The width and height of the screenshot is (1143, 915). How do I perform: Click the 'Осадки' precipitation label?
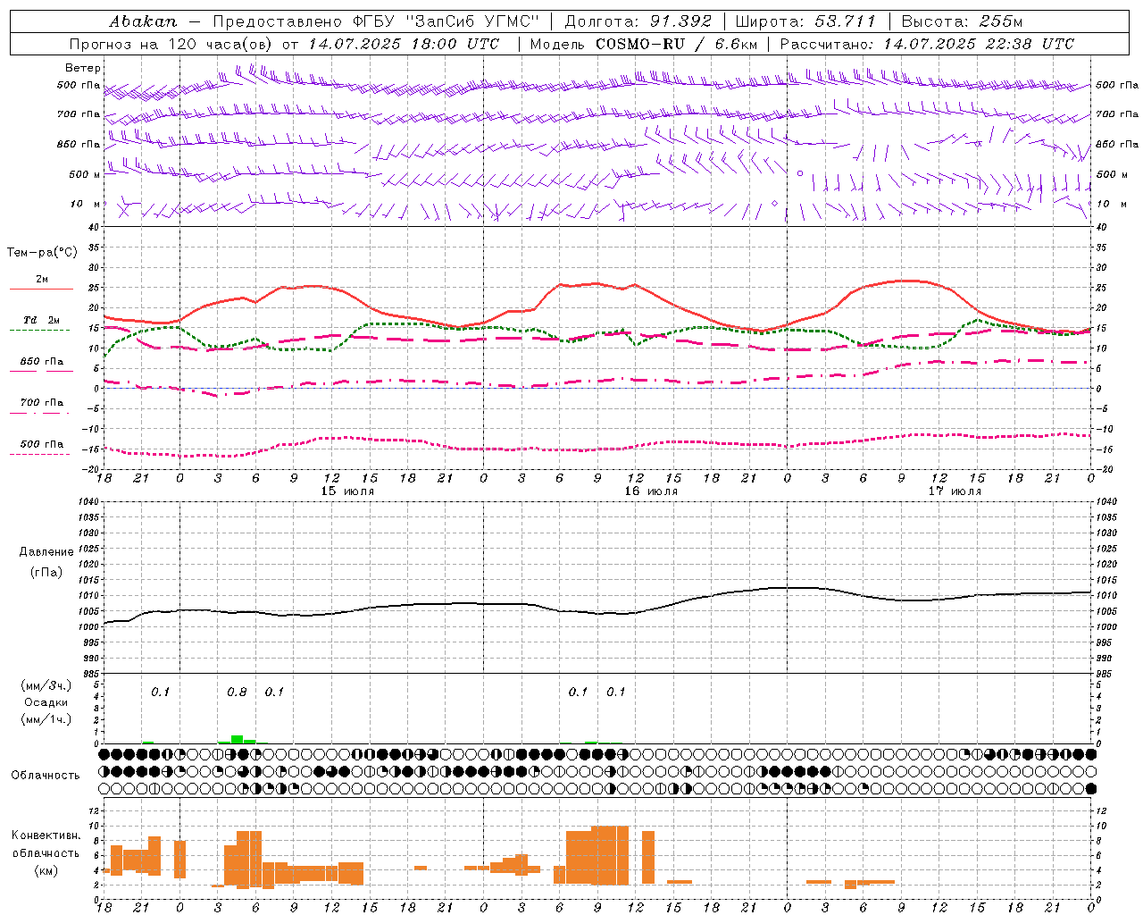[46, 702]
